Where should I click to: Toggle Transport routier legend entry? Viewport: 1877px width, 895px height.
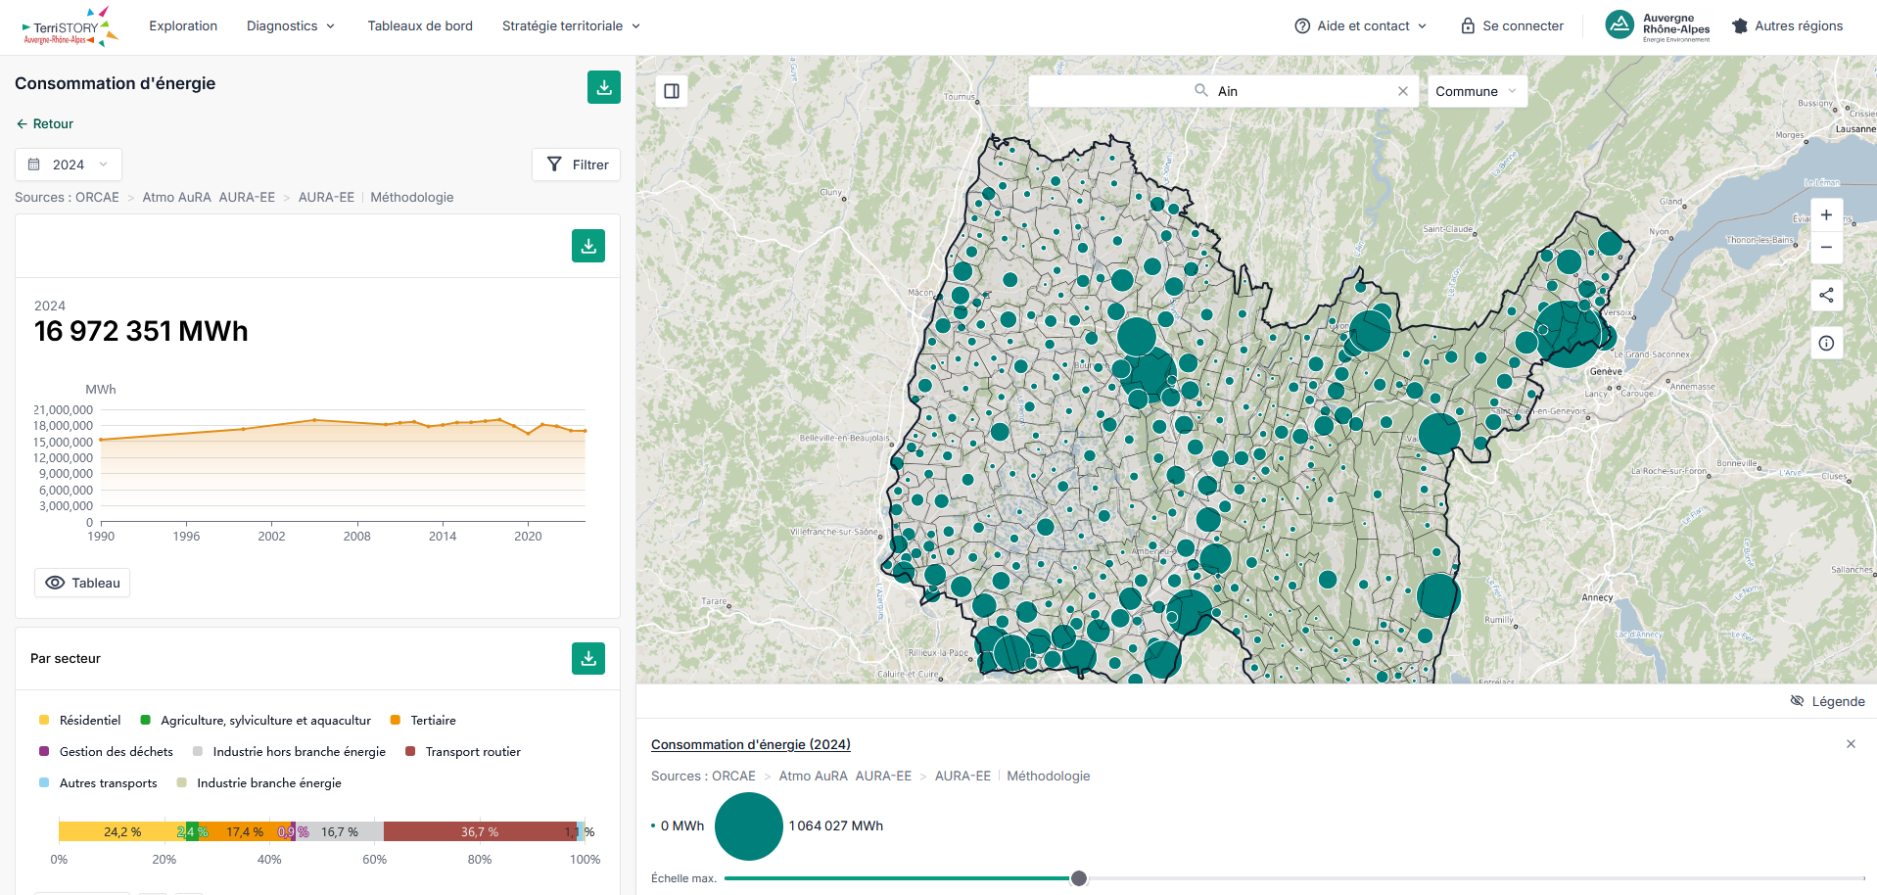point(463,751)
